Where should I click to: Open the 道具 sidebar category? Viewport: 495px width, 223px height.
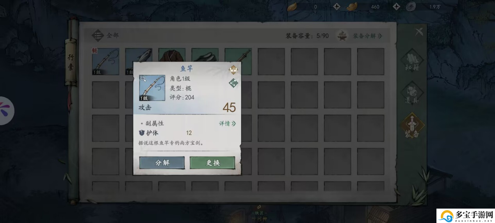(x=413, y=95)
